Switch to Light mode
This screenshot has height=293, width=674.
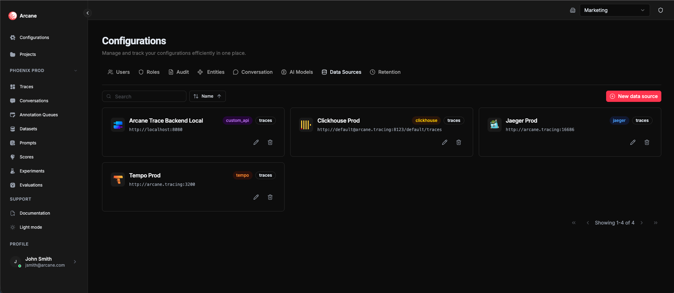point(31,227)
